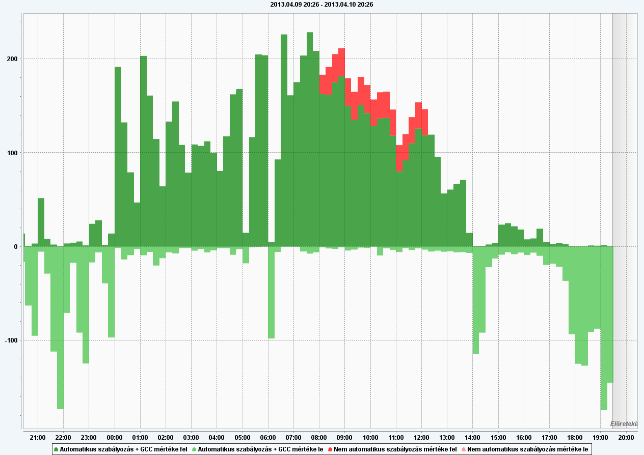Click the 200 value on vertical axis

tap(13, 59)
